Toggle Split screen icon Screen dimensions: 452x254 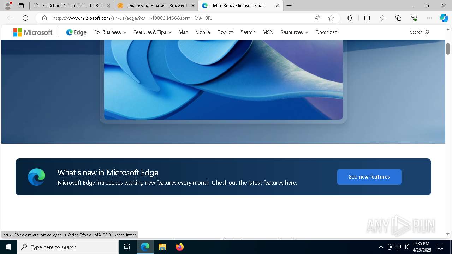[367, 18]
